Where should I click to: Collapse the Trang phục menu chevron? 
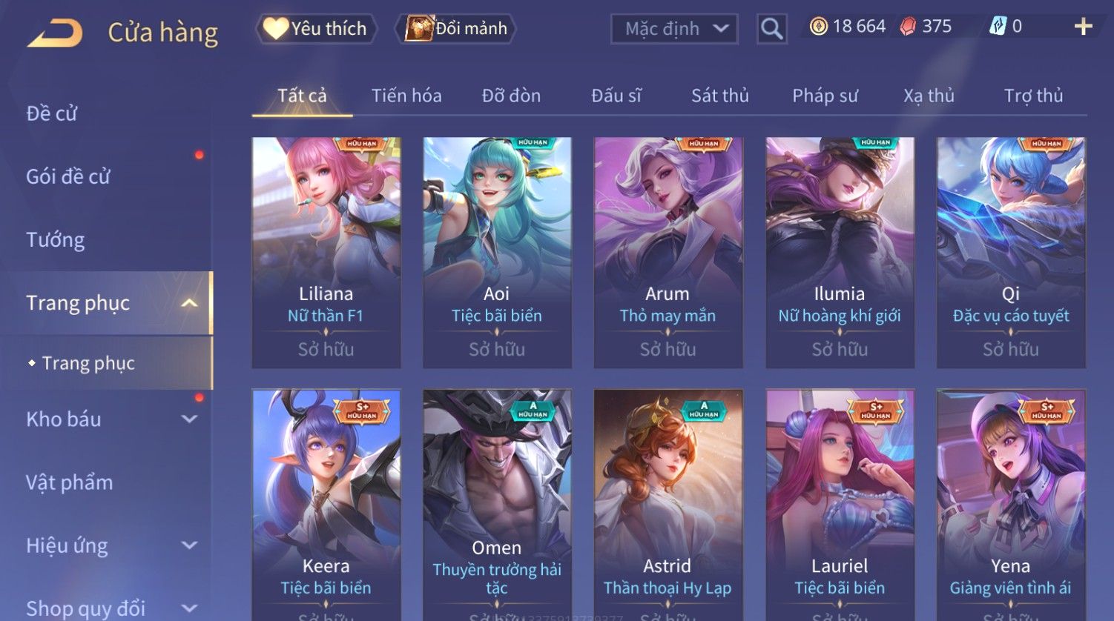(x=190, y=303)
